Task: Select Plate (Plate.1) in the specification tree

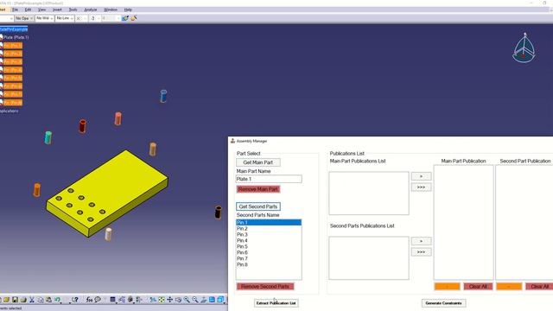Action: click(16, 37)
